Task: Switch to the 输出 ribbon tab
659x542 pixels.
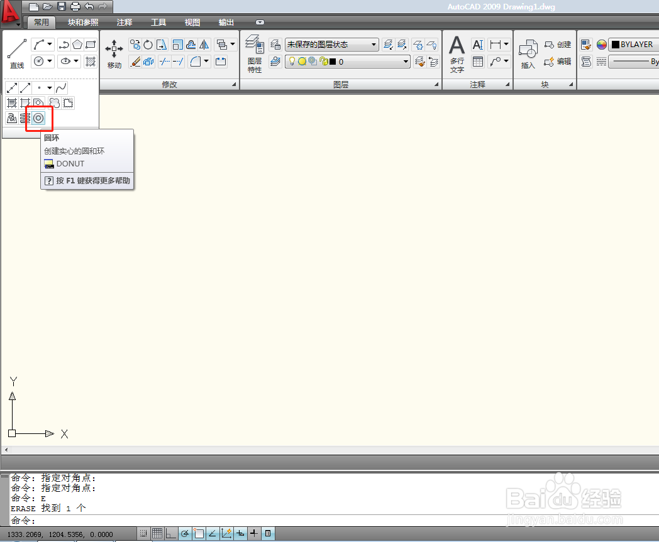Action: [226, 22]
